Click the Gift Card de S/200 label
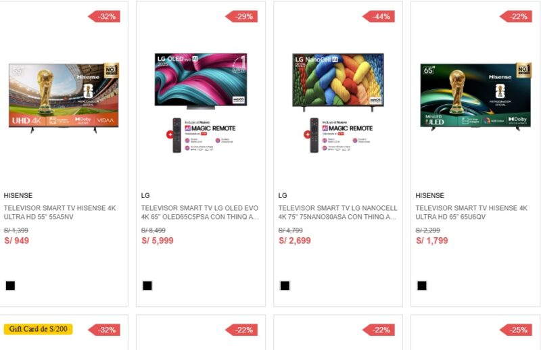This screenshot has height=350, width=541. [39, 329]
